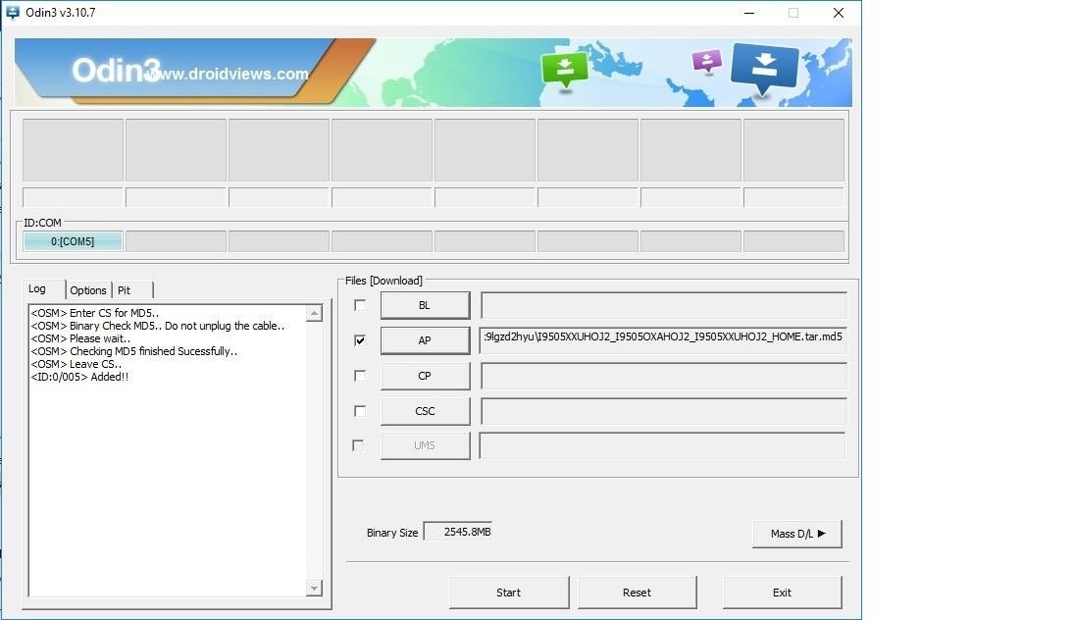The image size is (1073, 620).
Task: Click the blue download icon in banner
Action: point(764,69)
